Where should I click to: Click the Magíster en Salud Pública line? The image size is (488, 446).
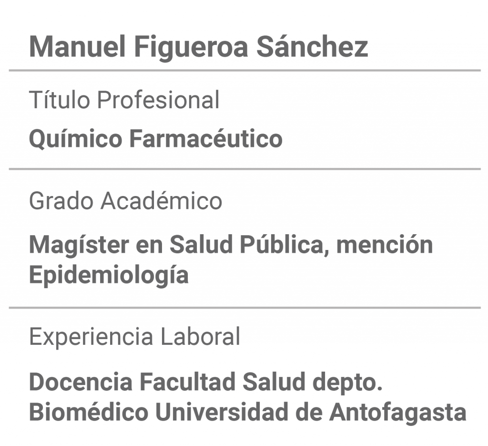(x=231, y=246)
